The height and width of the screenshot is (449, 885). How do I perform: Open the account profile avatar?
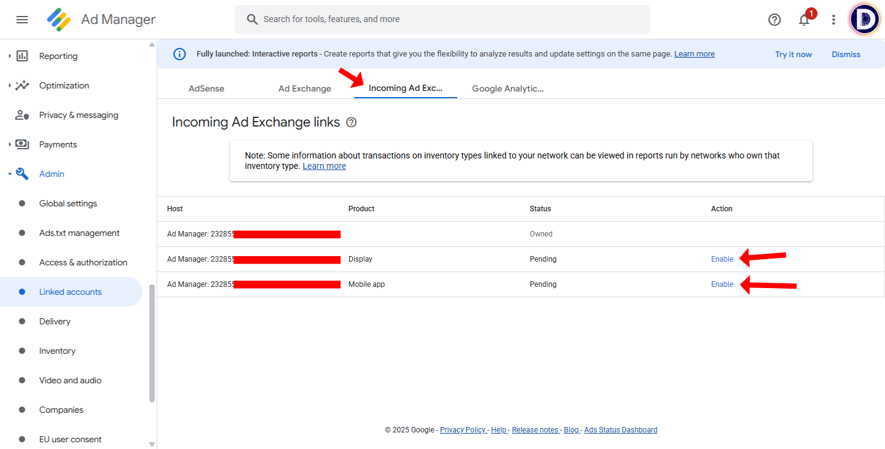[865, 20]
